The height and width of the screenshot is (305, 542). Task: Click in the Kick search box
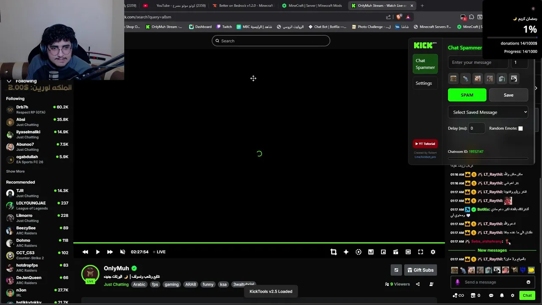(271, 41)
